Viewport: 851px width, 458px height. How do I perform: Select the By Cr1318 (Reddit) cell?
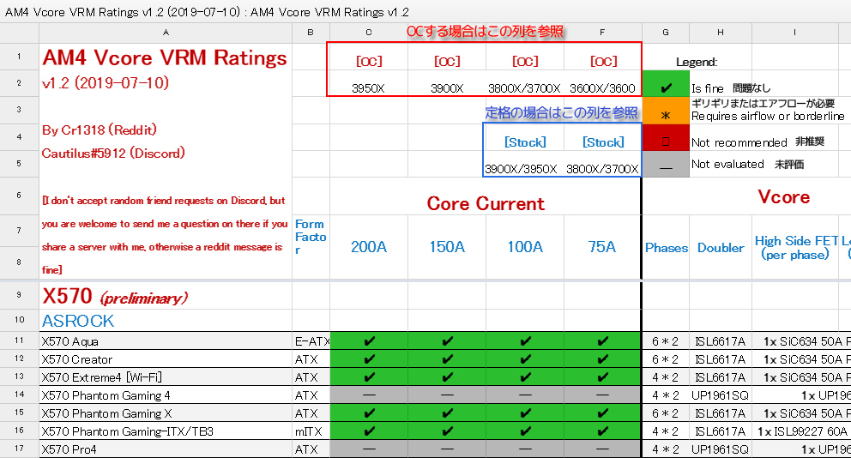click(x=100, y=130)
